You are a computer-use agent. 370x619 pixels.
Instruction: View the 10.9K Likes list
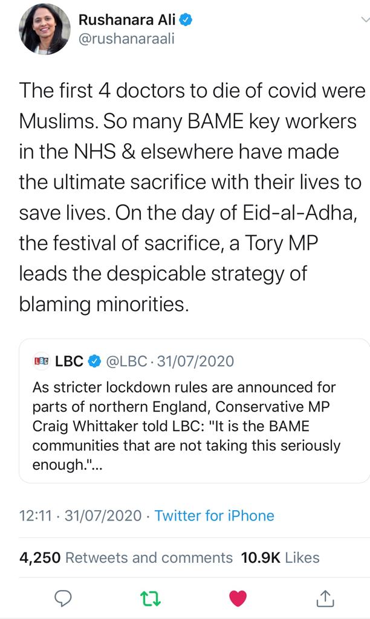click(280, 557)
